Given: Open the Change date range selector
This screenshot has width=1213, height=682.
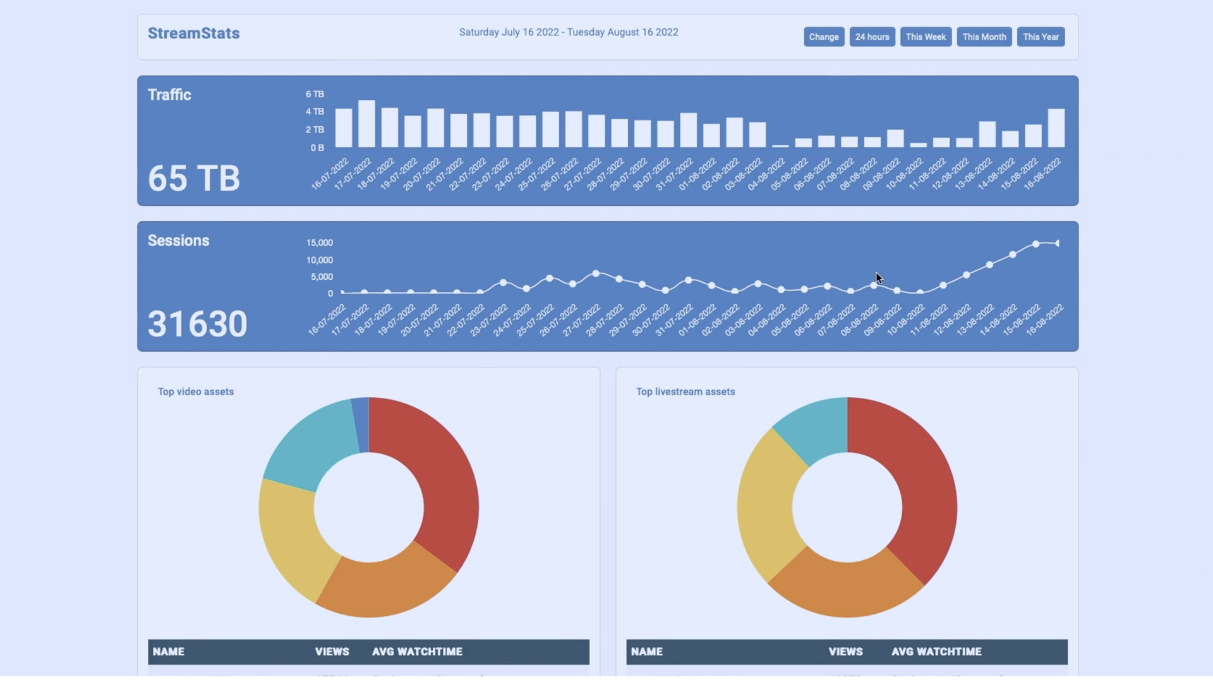Looking at the screenshot, I should click(823, 37).
